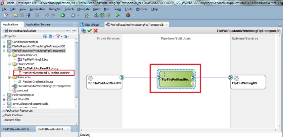Click output arrow connector of FtpFilePollAndReadPS node
Viewport: 283px width, 137px height.
point(122,78)
